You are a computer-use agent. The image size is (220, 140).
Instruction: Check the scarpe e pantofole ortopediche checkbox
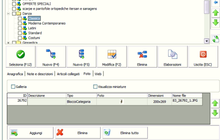pyautogui.click(x=14, y=9)
